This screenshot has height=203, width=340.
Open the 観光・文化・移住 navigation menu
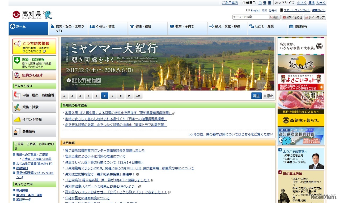click(224, 26)
